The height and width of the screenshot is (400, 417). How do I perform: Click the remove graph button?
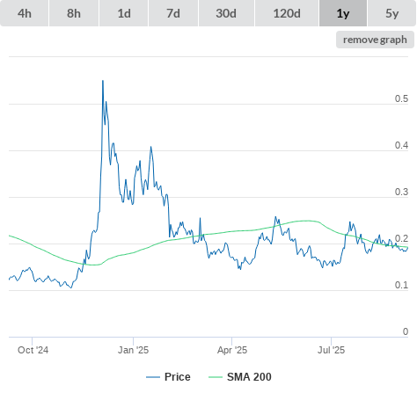click(x=375, y=40)
